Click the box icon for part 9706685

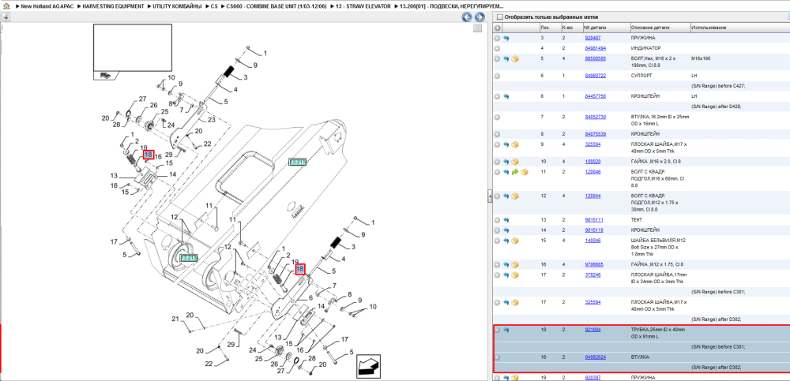point(515,264)
